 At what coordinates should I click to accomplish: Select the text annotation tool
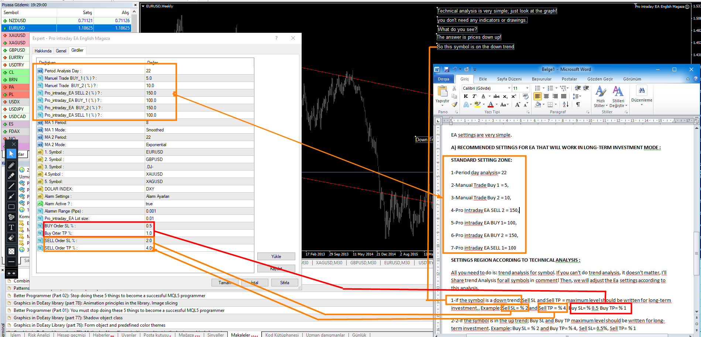pyautogui.click(x=11, y=227)
